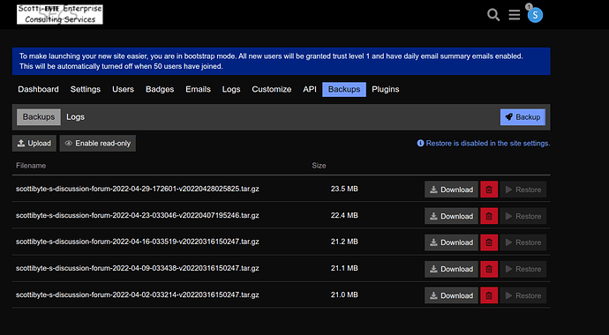Open the Logs admin tab in top navigation
The height and width of the screenshot is (335, 609).
tap(231, 89)
